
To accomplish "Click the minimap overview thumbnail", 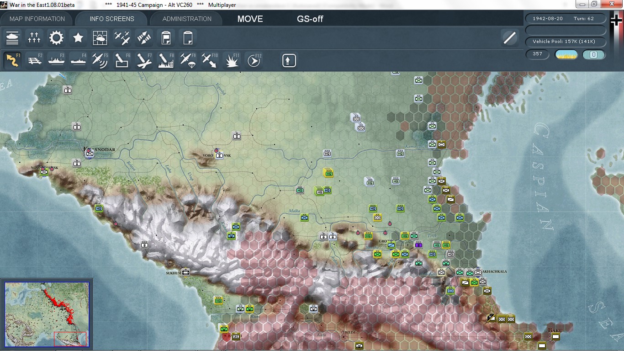I will tap(47, 314).
